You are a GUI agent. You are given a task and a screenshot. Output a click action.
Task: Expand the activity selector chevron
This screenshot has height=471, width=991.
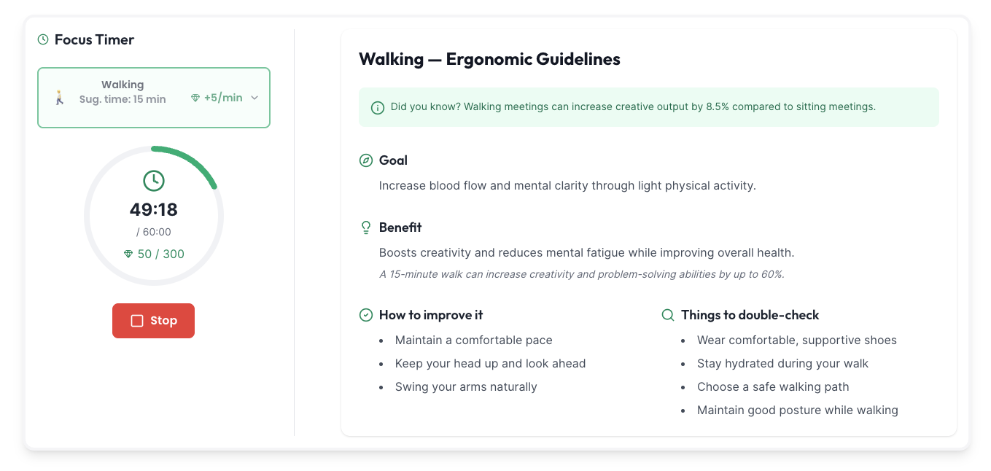pos(254,98)
